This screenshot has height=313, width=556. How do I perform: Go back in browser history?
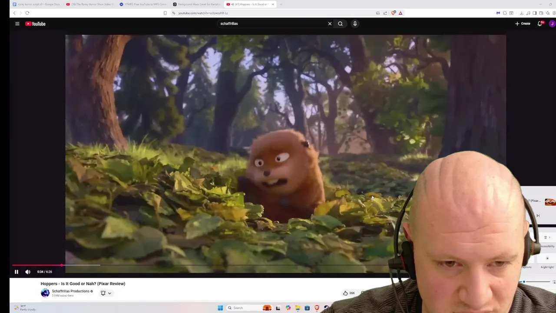click(x=14, y=13)
